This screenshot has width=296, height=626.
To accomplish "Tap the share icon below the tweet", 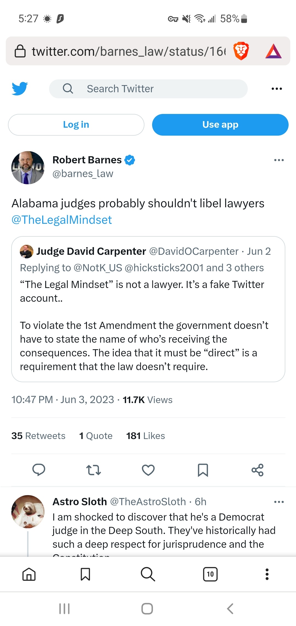I will click(257, 470).
